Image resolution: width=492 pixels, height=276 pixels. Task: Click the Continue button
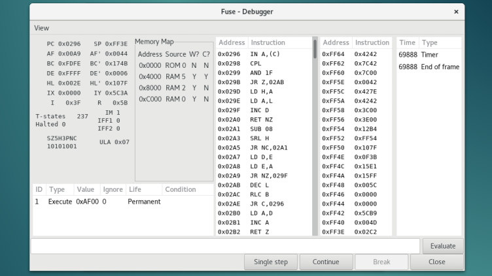(x=326, y=262)
